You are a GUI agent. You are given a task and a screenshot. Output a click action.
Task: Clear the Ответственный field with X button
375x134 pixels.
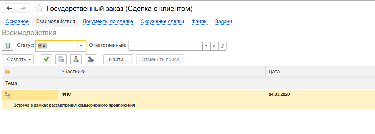[x=214, y=46]
